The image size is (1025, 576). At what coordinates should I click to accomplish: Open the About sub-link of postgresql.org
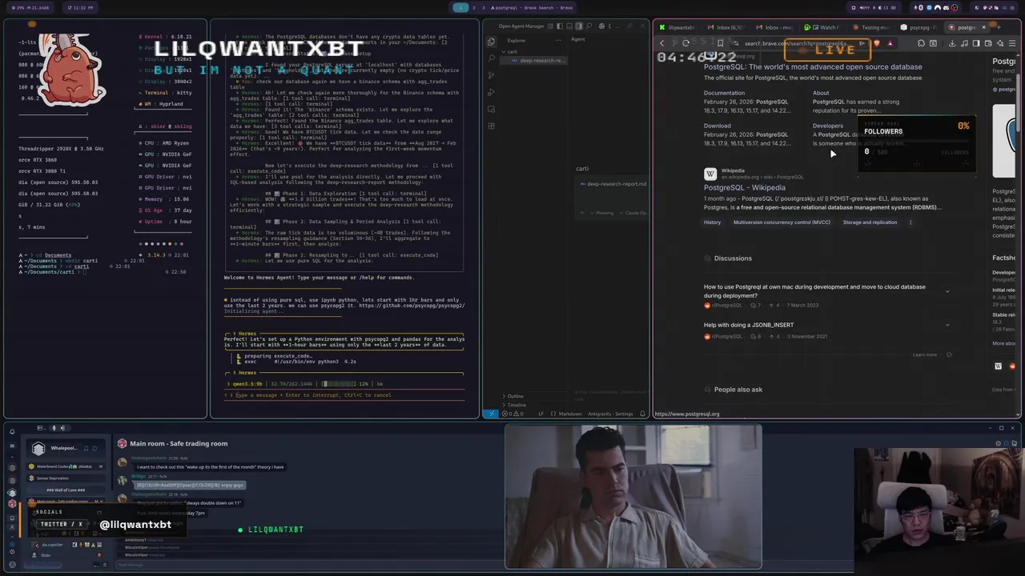click(821, 93)
